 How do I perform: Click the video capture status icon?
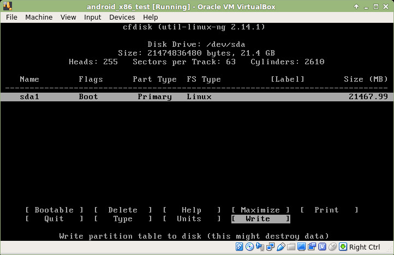(x=312, y=247)
